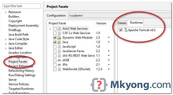The width and height of the screenshot is (173, 95).
Task: Click the JAXB arrows icon
Action: [59, 60]
